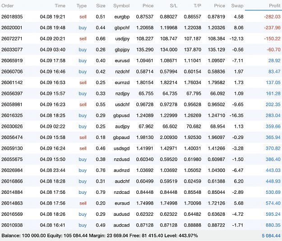Click the eurgbp symbol cell
Screen dimensions: 282x241
click(122, 17)
